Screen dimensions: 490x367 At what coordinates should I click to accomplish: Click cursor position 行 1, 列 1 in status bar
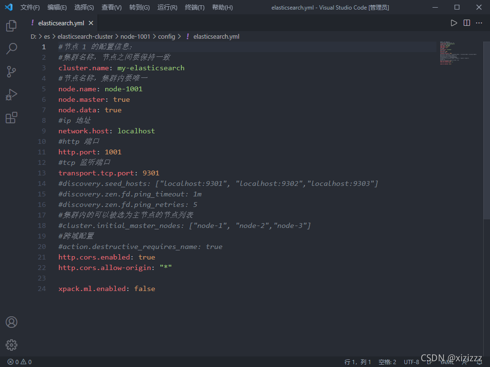click(x=357, y=362)
